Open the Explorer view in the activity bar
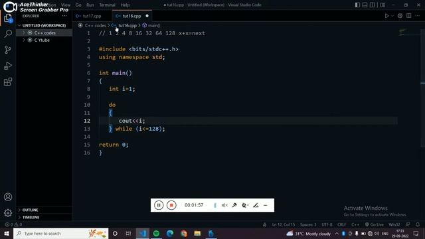This screenshot has width=425, height=239. click(8, 19)
